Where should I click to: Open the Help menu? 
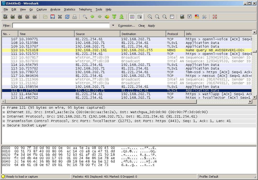click(x=108, y=9)
